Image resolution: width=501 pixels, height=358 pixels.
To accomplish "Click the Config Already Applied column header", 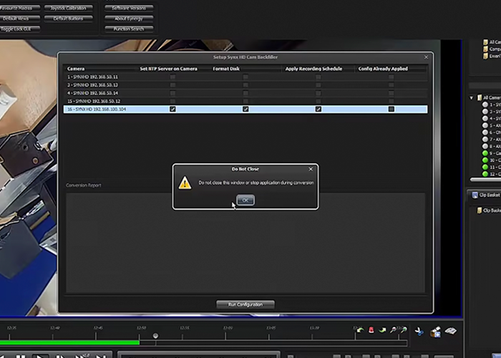I will [x=383, y=69].
